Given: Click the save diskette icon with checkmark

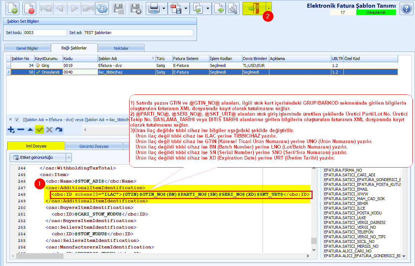Looking at the screenshot, I should (119, 8).
